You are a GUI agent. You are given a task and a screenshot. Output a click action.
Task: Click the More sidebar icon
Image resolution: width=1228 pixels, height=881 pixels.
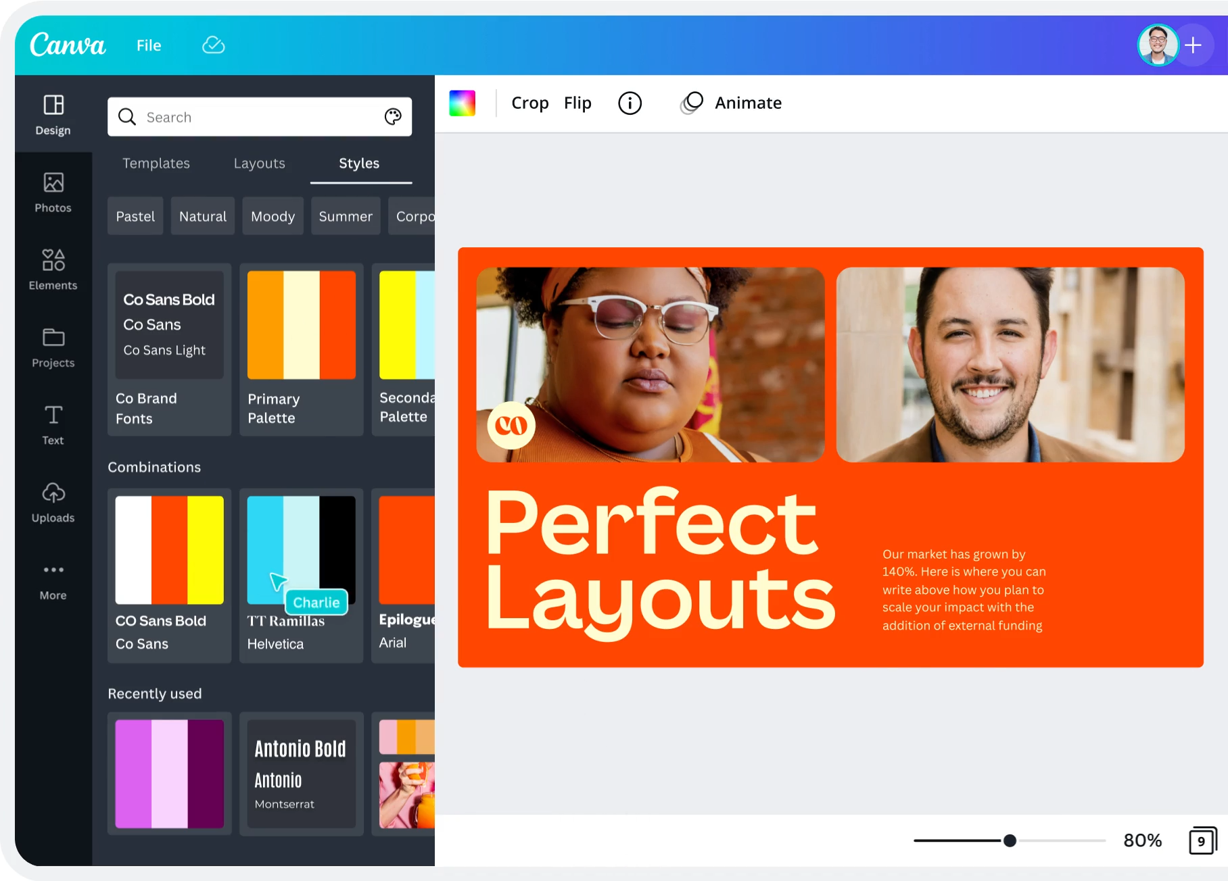[52, 580]
